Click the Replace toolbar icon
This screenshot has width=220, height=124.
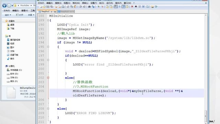(x=93, y=7)
